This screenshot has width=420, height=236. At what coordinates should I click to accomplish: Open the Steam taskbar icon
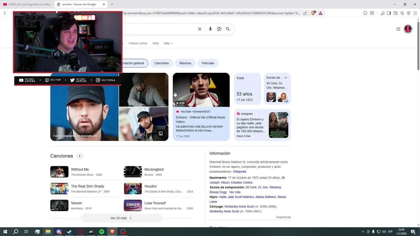pos(70,232)
